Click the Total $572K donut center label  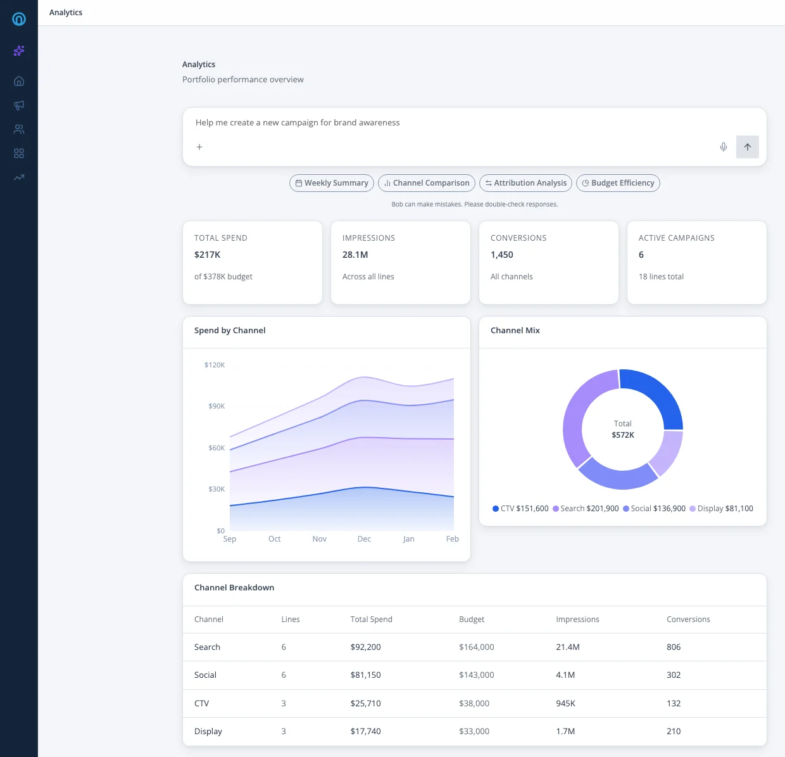click(623, 429)
